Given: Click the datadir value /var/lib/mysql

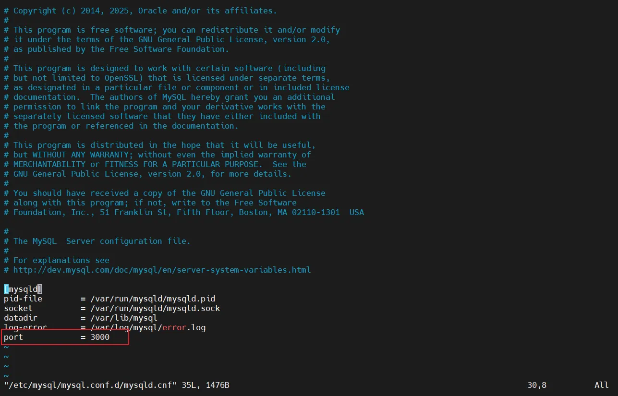Looking at the screenshot, I should click(124, 318).
